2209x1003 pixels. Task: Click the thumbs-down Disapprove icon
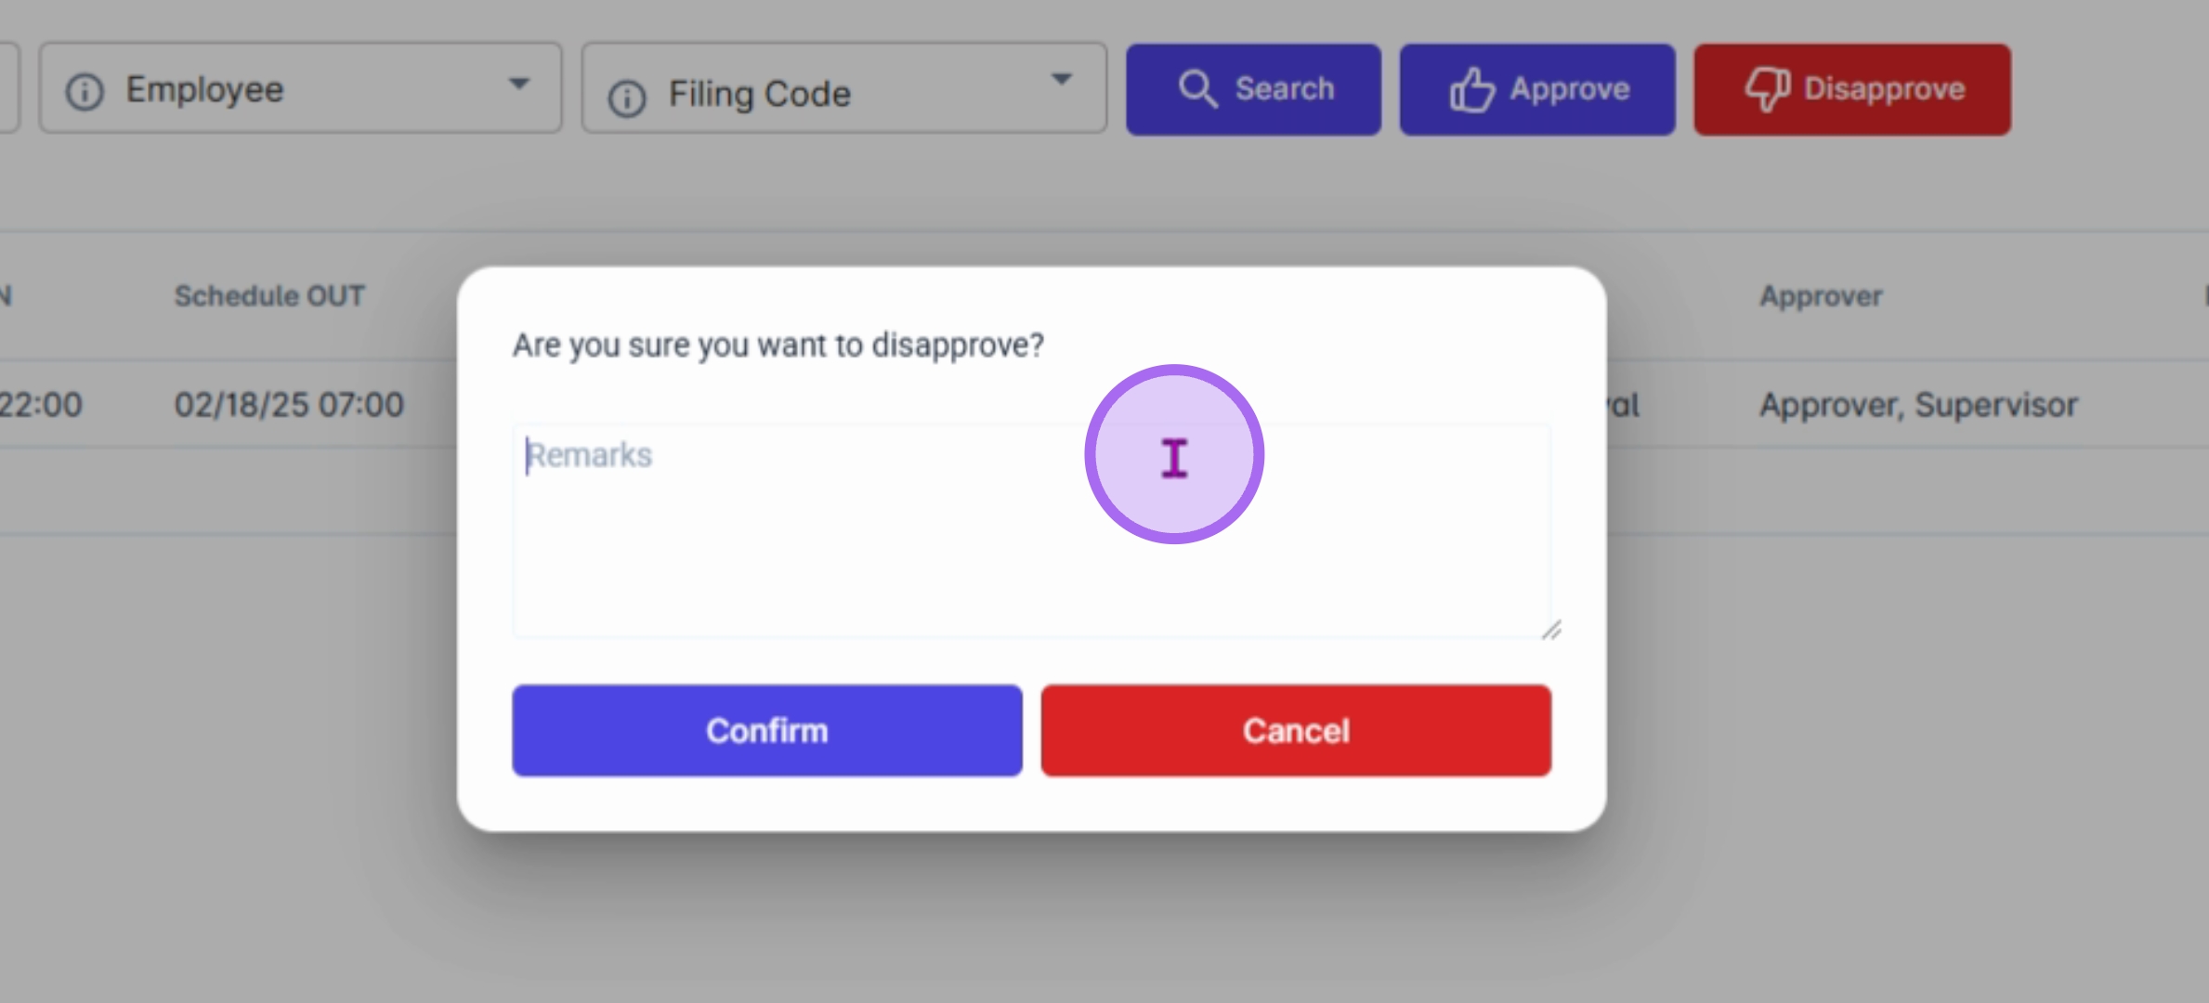[1767, 90]
